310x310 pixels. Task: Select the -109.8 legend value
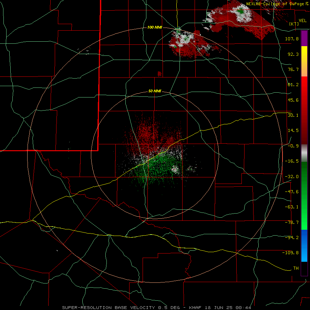tap(290, 253)
